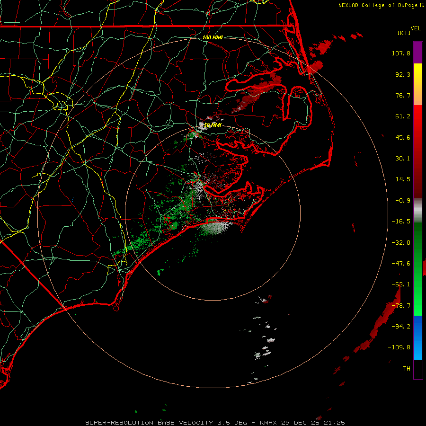Click the -109.8 velocity scale value

pyautogui.click(x=399, y=347)
